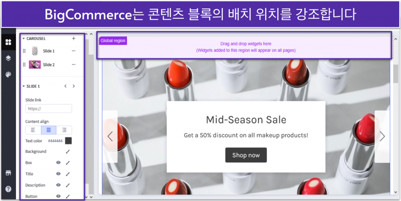The height and width of the screenshot is (201, 401).
Task: Toggle Title visibility eye icon
Action: tap(58, 174)
